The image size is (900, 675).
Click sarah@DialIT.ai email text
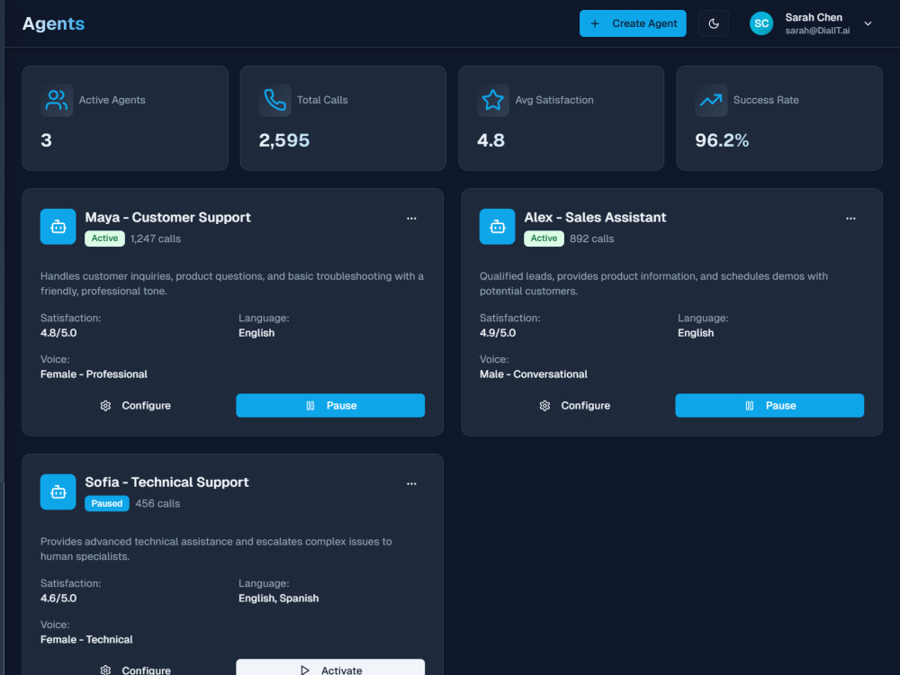817,31
